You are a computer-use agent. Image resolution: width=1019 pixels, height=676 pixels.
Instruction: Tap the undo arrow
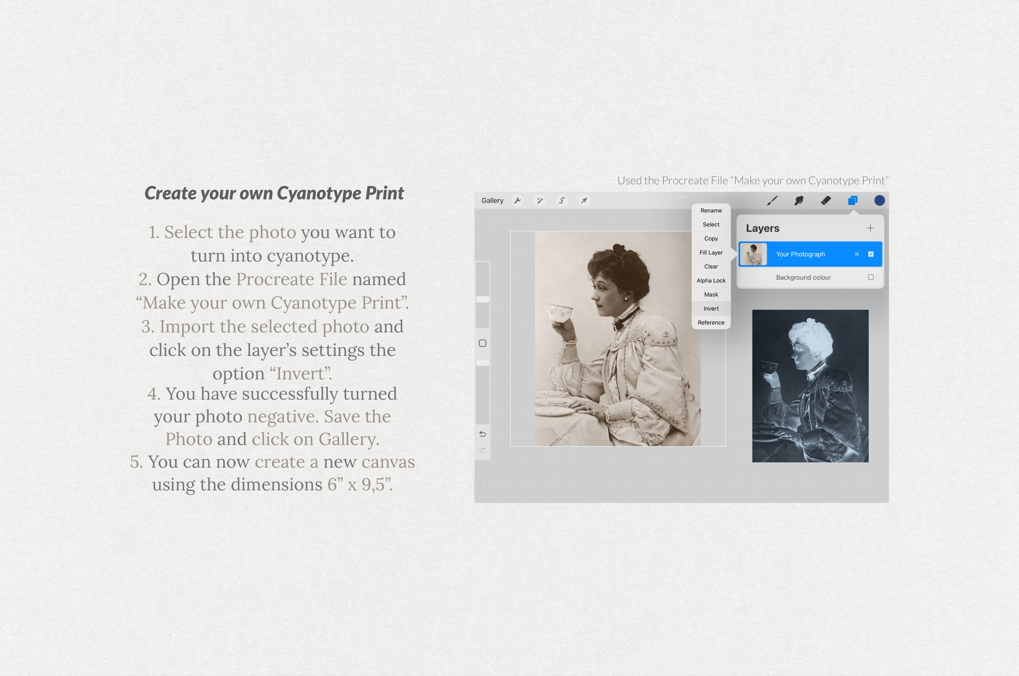(483, 434)
